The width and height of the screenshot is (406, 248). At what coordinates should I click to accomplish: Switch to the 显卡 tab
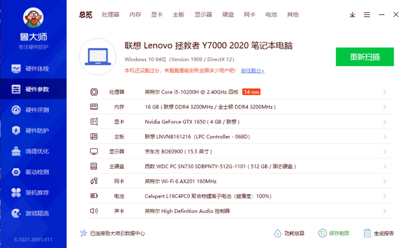[157, 15]
